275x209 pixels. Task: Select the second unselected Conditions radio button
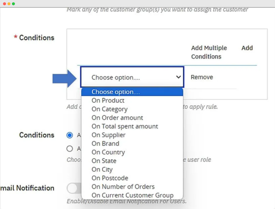(70, 149)
